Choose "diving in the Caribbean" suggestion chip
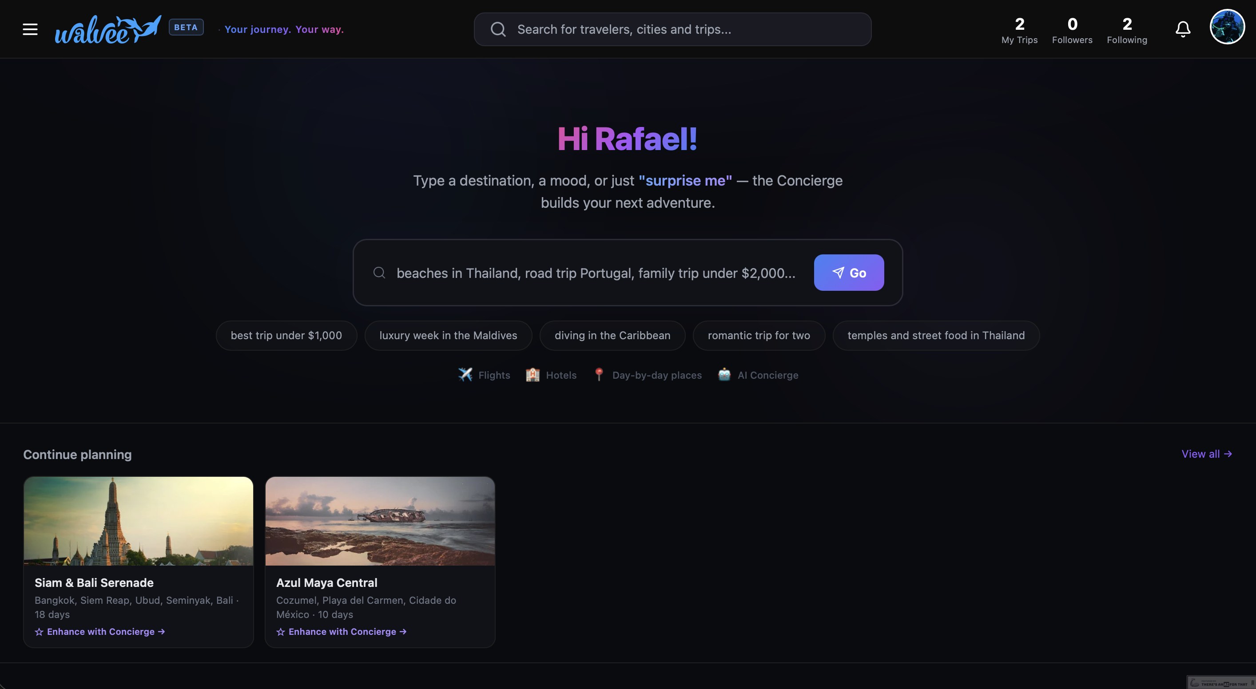 pyautogui.click(x=612, y=335)
